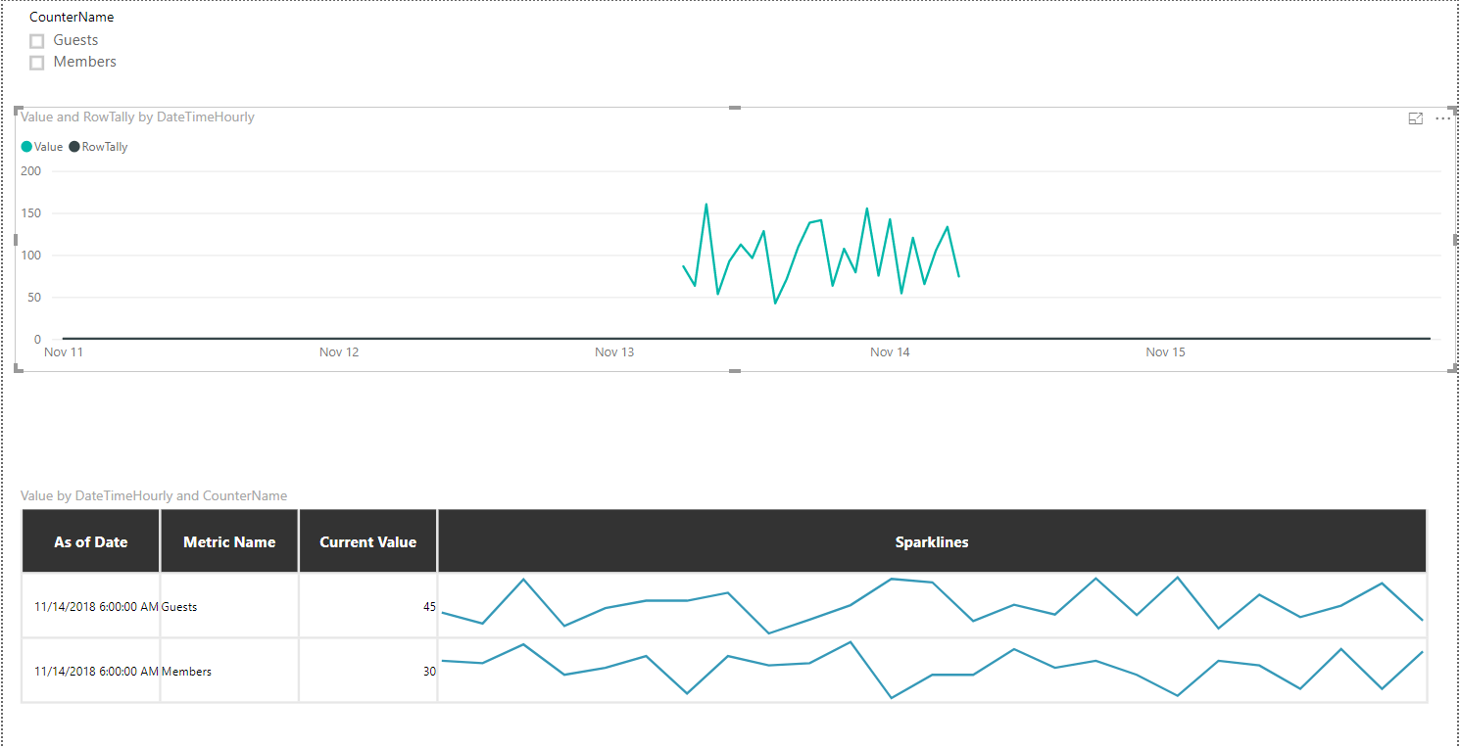The image size is (1460, 748).
Task: Click the teal Value legend marker
Action: (26, 147)
